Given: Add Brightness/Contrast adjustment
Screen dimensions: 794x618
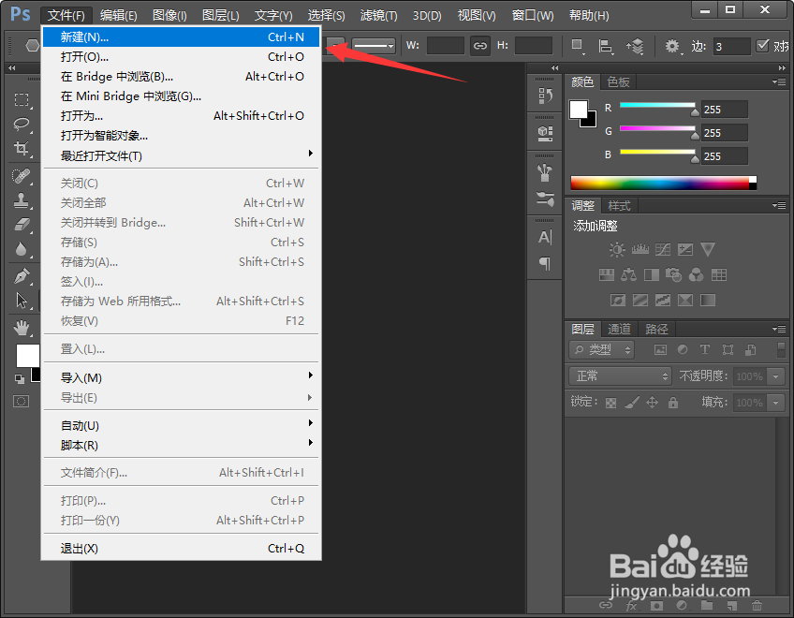Looking at the screenshot, I should coord(617,249).
